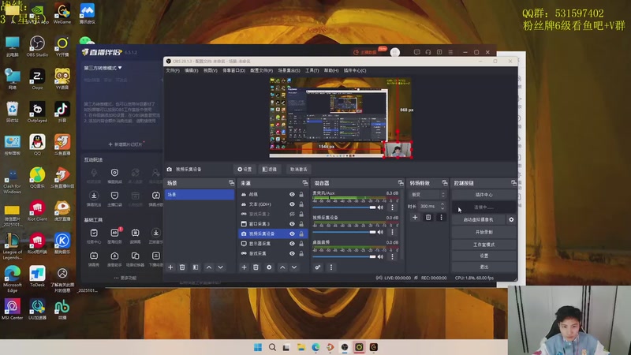Click 取消激活 button in source toolbar

(x=299, y=170)
